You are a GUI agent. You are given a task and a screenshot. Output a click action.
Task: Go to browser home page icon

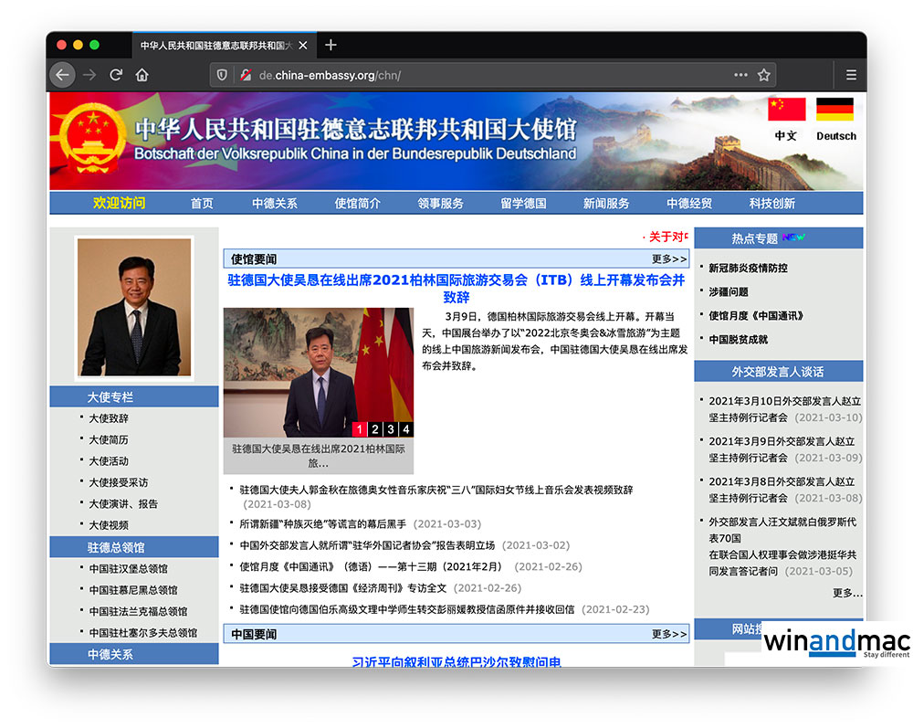point(142,75)
